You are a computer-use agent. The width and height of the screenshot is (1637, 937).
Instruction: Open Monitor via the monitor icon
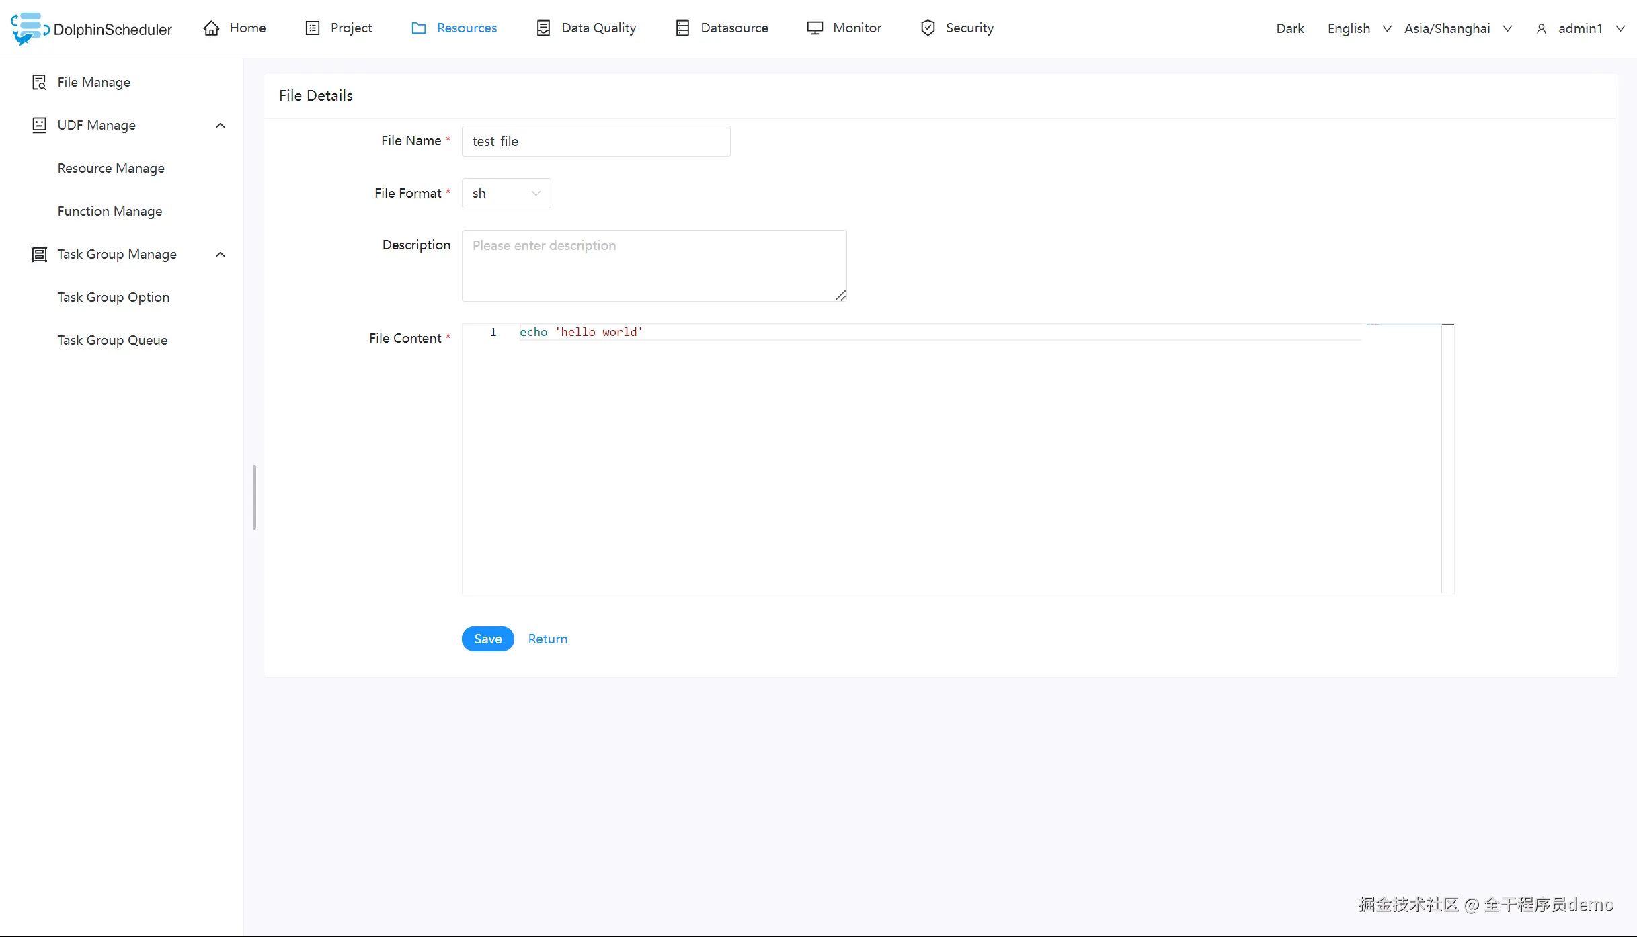click(x=814, y=28)
